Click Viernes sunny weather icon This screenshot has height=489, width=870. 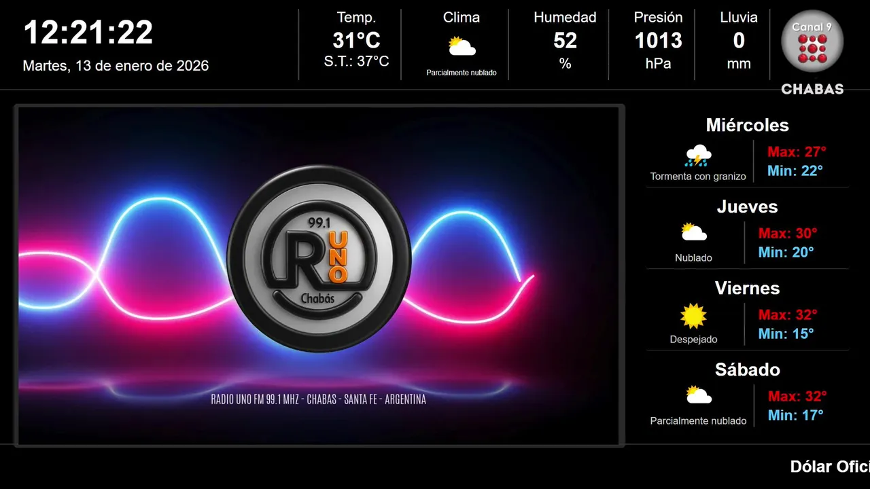pos(693,316)
